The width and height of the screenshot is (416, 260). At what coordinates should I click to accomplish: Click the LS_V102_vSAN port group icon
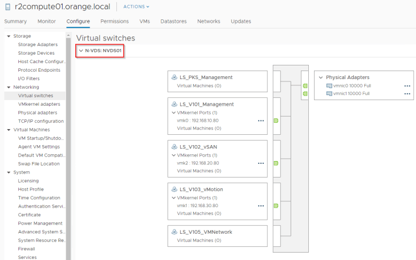coord(174,147)
